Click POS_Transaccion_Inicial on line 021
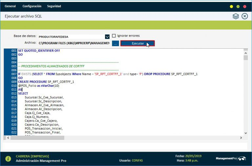 [x=44, y=128]
